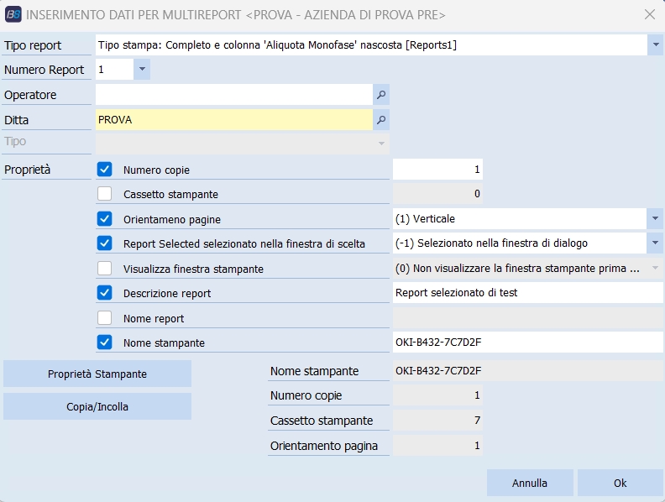Click the Operatore search magnifier icon
The height and width of the screenshot is (502, 665).
coord(381,95)
